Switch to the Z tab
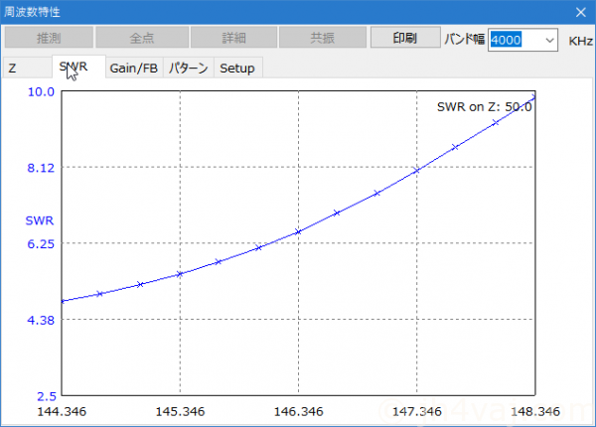The width and height of the screenshot is (596, 427). coord(13,69)
